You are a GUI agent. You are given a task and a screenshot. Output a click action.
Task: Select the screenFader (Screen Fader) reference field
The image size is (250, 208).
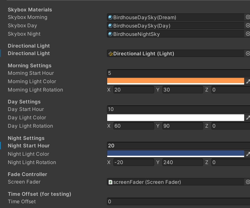[x=175, y=182]
